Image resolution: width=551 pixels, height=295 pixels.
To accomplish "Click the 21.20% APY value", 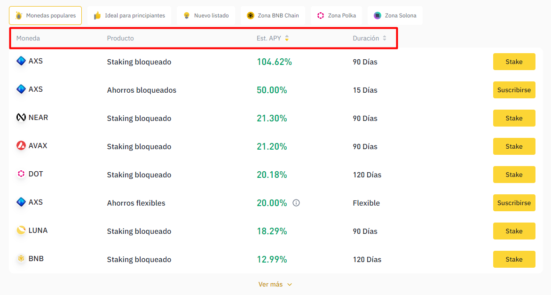I will click(272, 146).
